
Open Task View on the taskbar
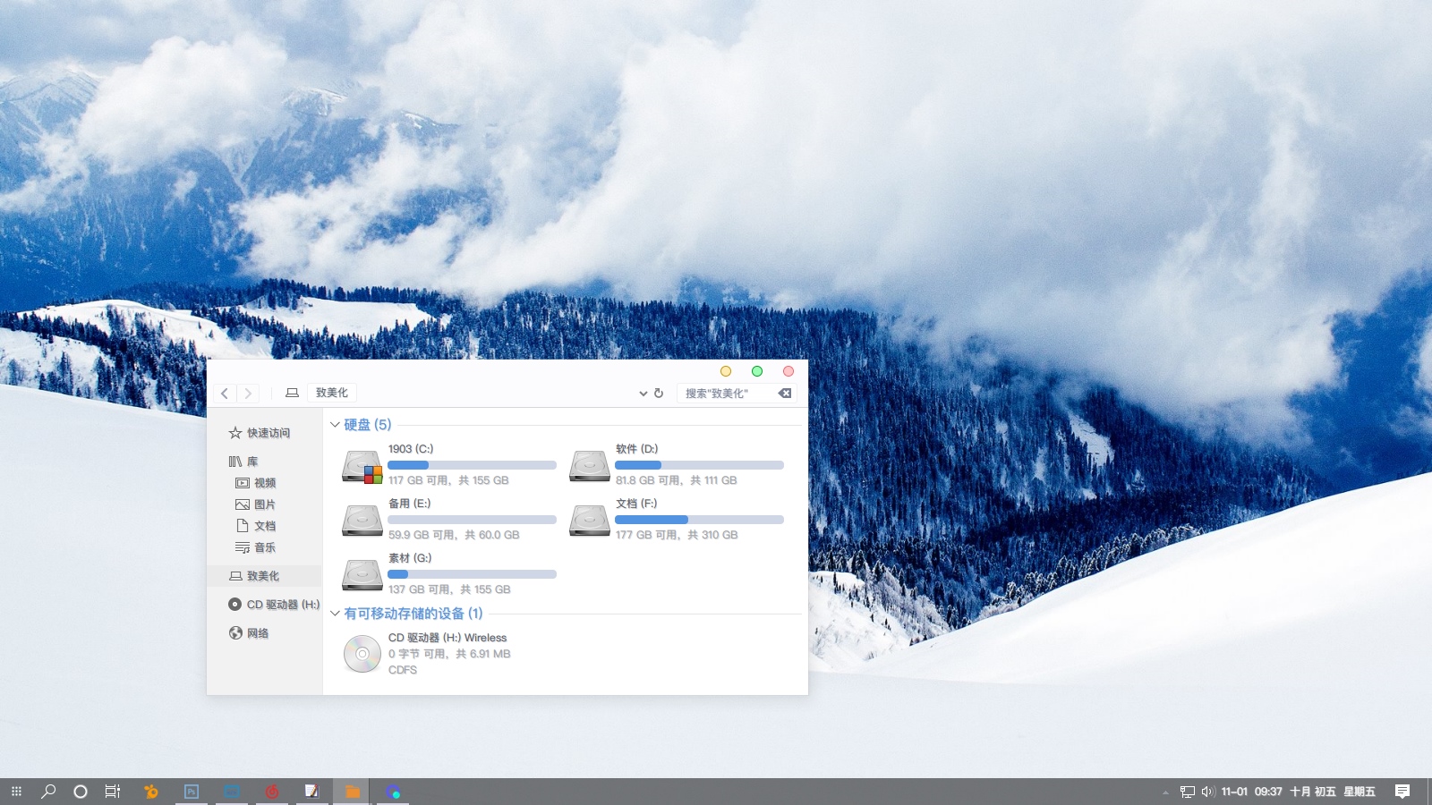113,792
